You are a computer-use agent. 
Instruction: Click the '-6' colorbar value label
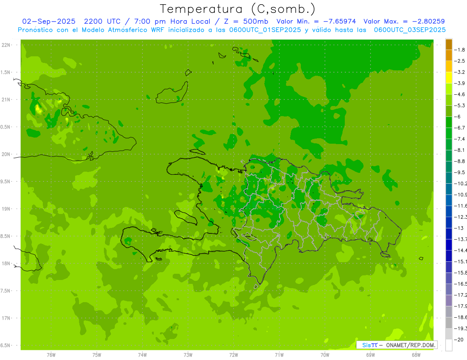pos(458,117)
